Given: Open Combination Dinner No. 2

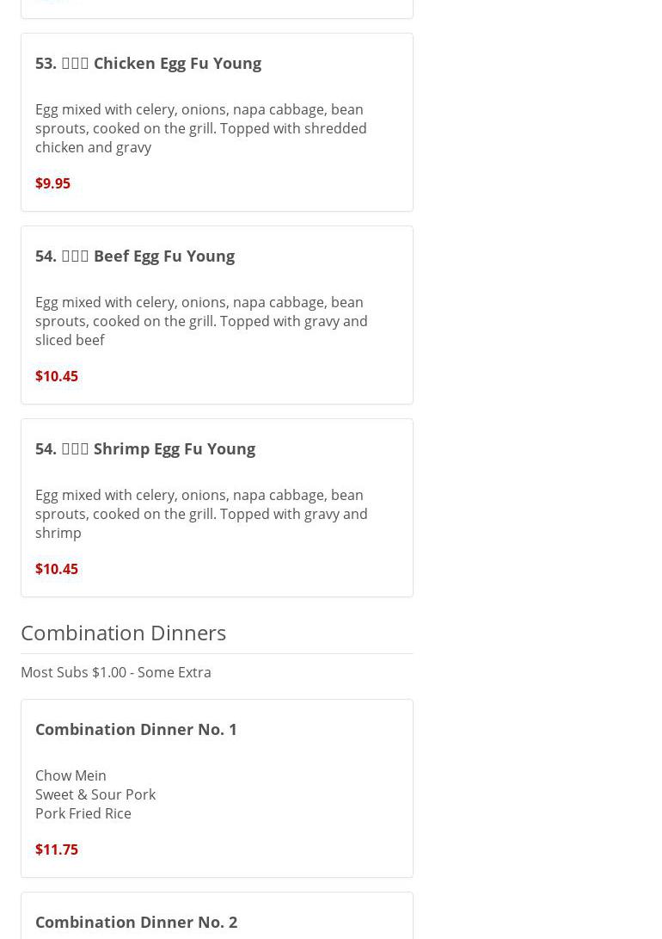Looking at the screenshot, I should [136, 922].
